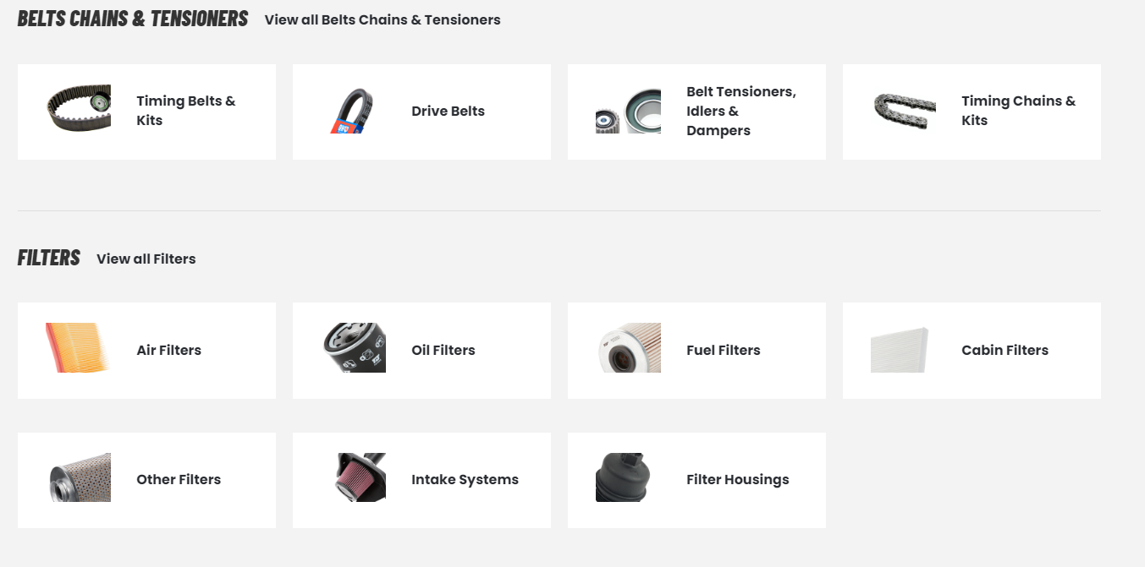Click the fuel filter cartridge image
This screenshot has height=567, width=1145.
tap(629, 347)
